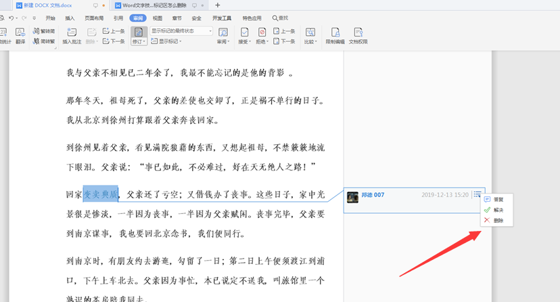The width and height of the screenshot is (560, 302).
Task: Open the Page Layout (页面布局) tab
Action: pos(93,18)
